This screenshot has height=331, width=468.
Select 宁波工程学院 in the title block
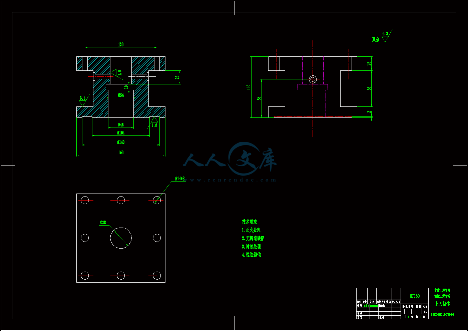point(442,291)
